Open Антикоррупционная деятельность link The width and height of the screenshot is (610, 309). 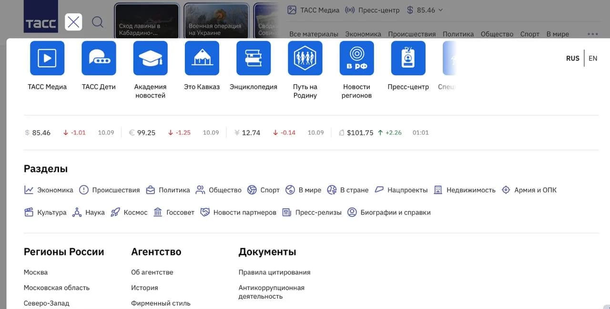[x=271, y=292]
